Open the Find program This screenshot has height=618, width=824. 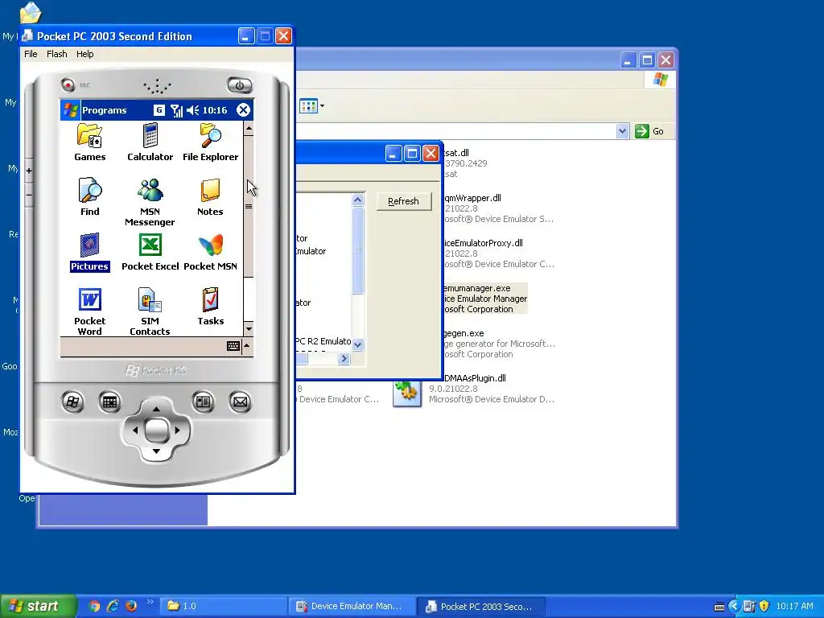(x=90, y=197)
